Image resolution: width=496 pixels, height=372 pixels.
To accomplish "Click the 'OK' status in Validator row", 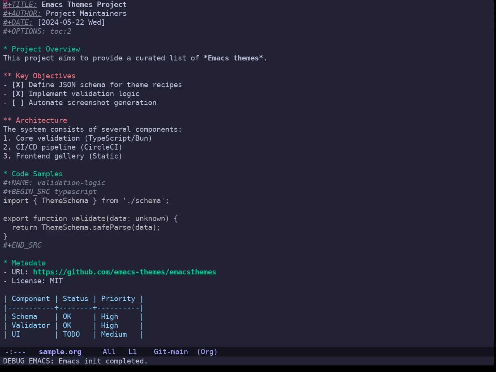I will tap(67, 325).
